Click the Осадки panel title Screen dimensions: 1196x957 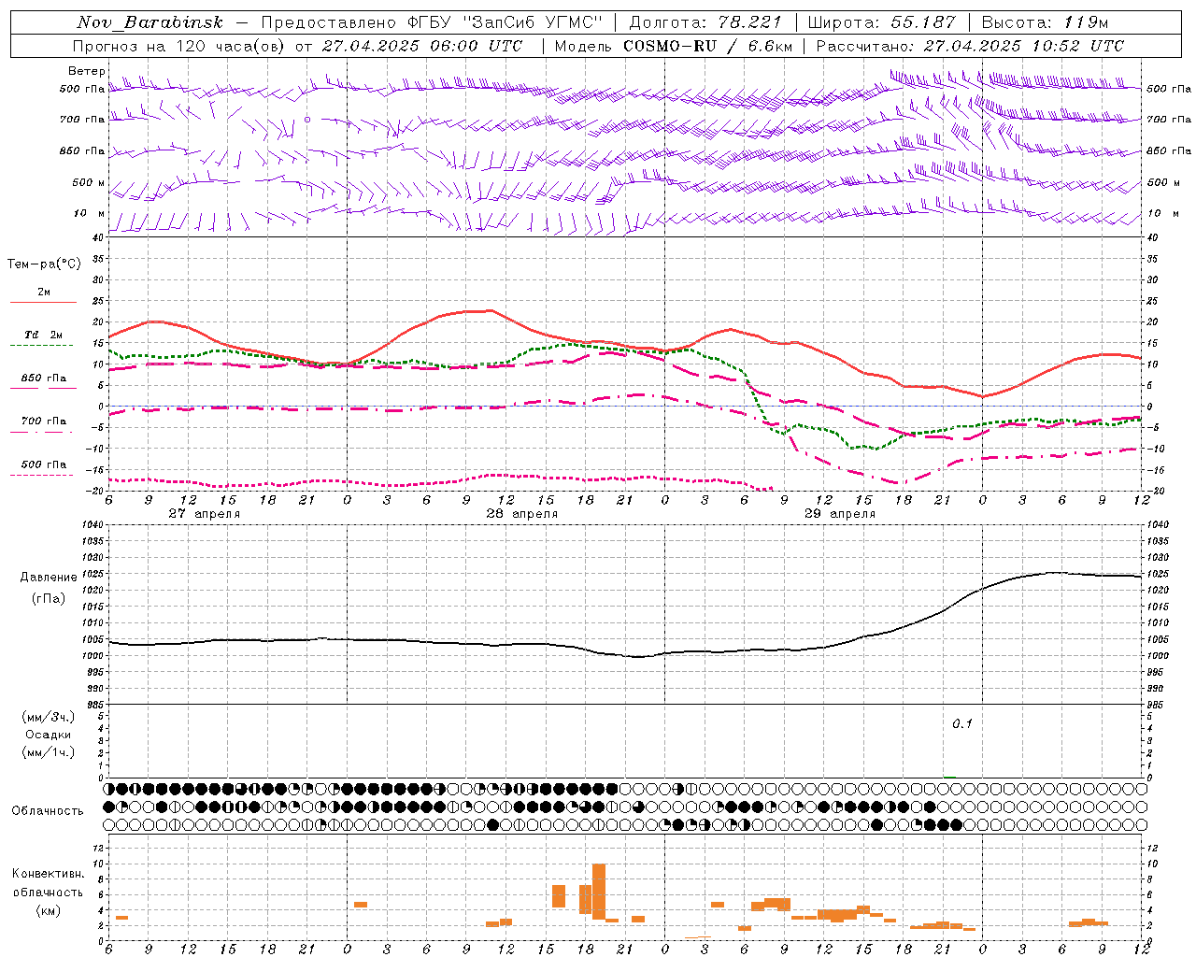click(49, 735)
